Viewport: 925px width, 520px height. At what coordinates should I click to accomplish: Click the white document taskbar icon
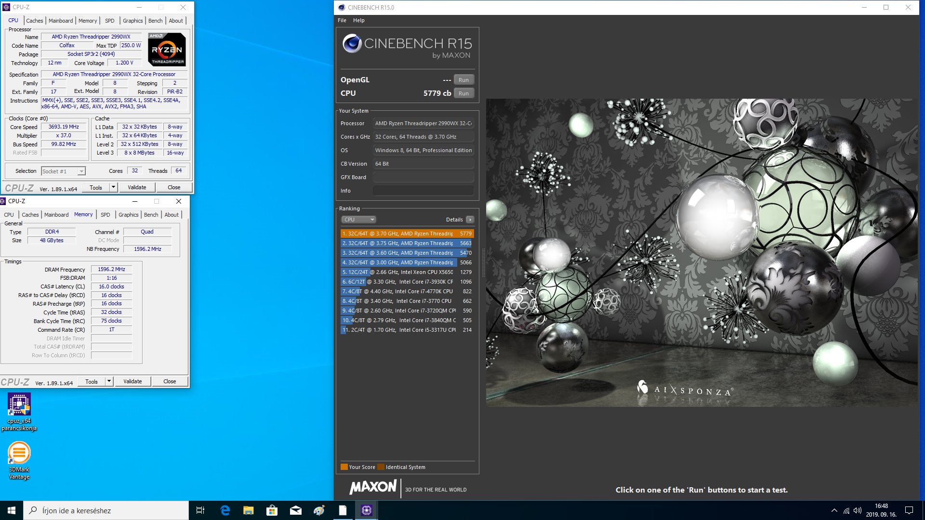(343, 510)
